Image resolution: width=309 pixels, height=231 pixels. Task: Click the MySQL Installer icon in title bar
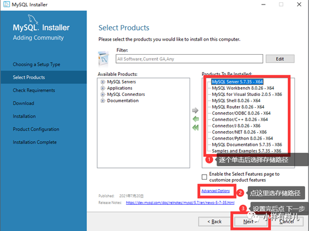pyautogui.click(x=7, y=4)
